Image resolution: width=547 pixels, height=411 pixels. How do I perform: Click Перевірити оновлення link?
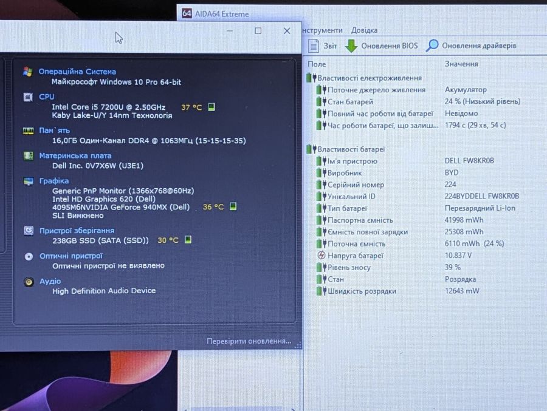coord(249,341)
